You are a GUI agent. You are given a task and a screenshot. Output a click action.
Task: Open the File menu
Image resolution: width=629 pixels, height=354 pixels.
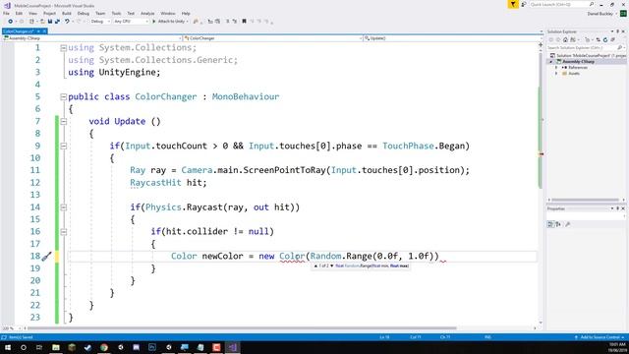(6, 13)
